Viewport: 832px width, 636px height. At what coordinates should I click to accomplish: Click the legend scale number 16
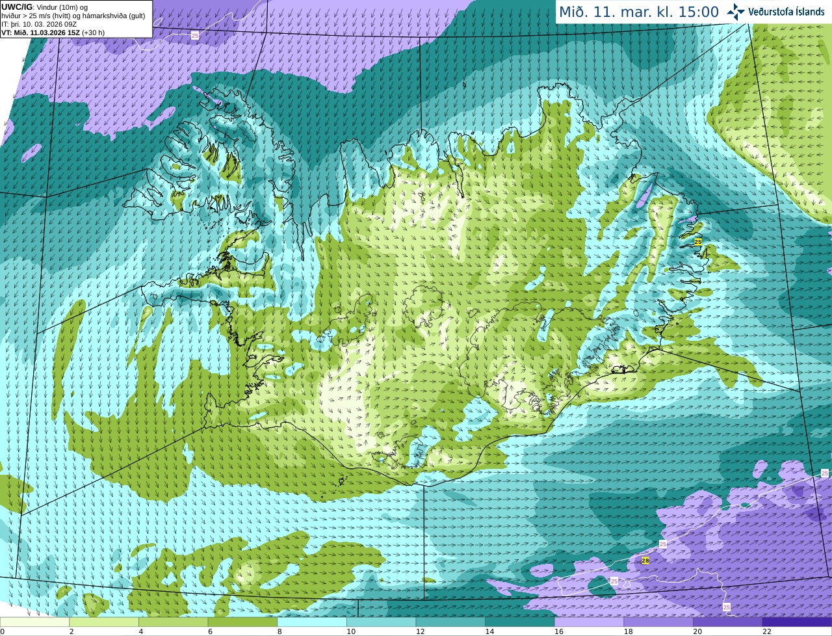click(559, 631)
